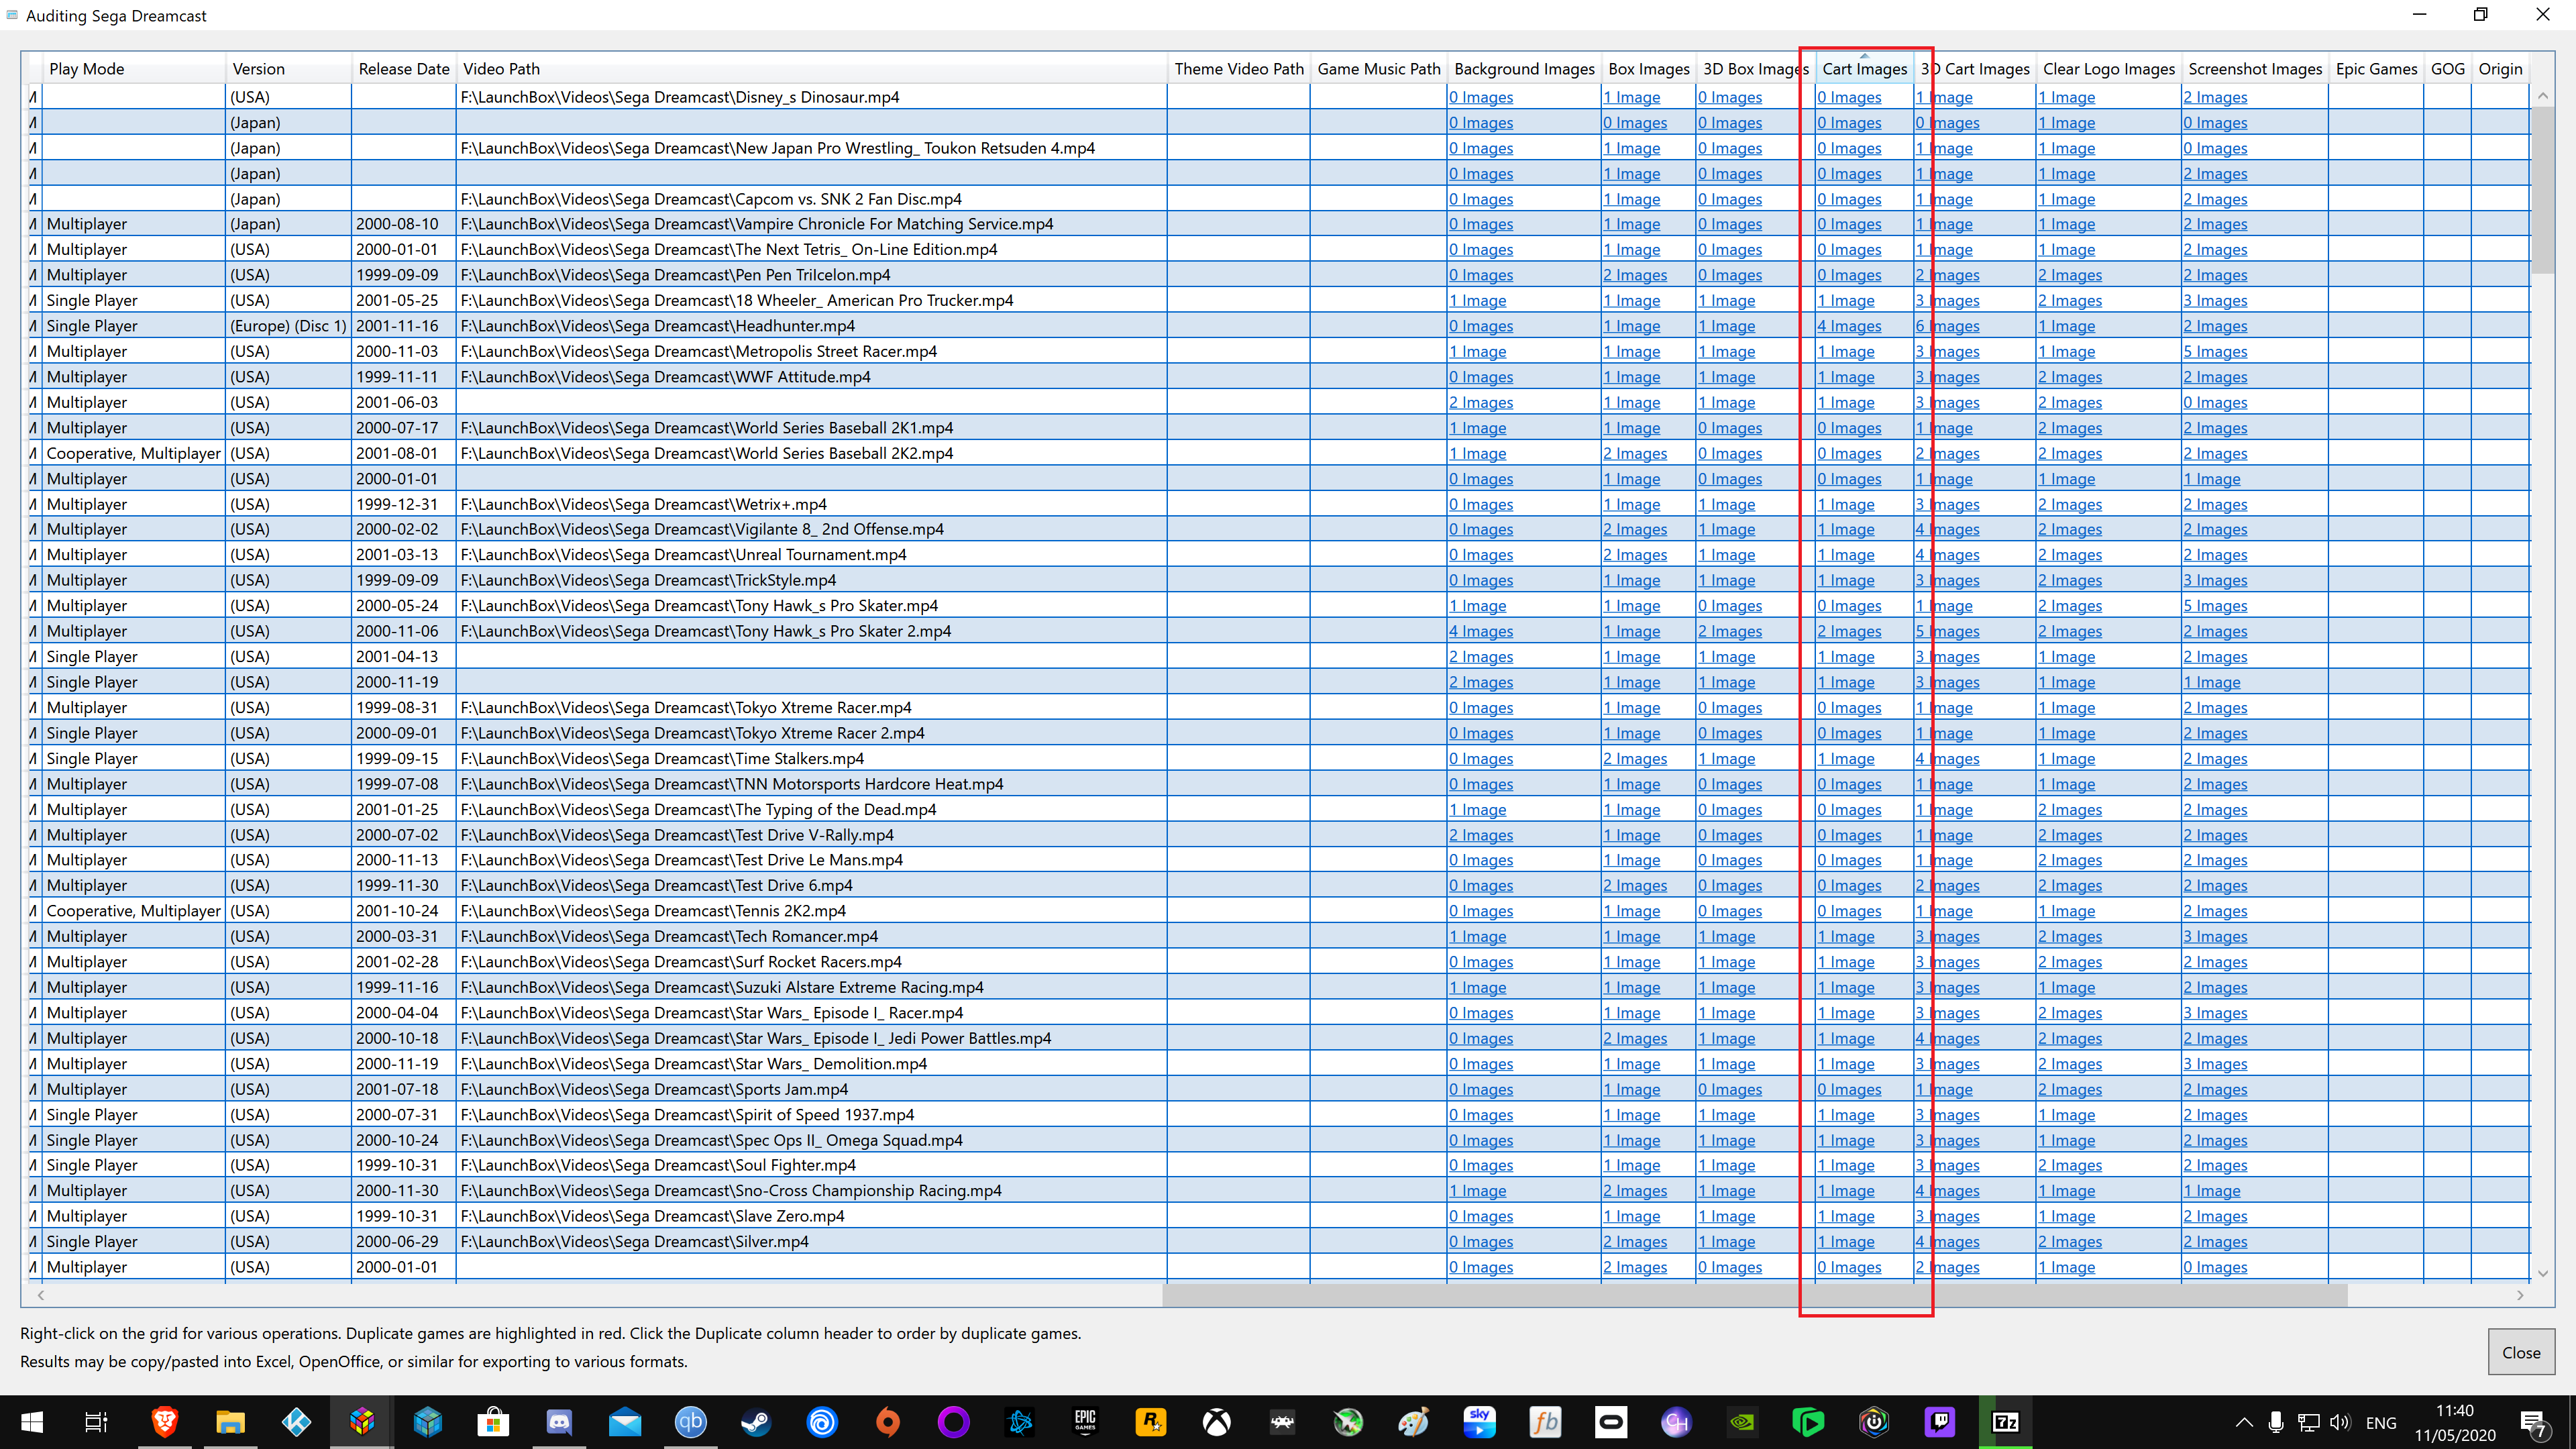Select the 'Cooperative, Multiplayer' cell for Tennis 2K2
2576x1449 pixels.
click(133, 911)
